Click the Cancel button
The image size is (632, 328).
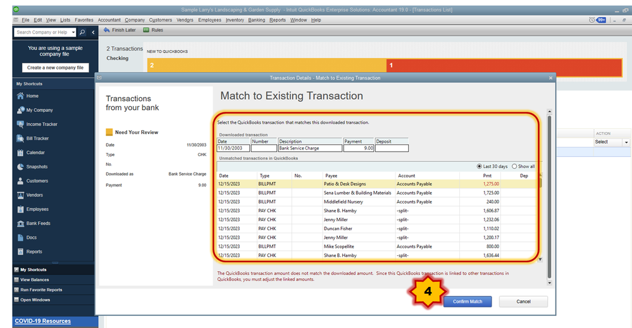tap(523, 301)
